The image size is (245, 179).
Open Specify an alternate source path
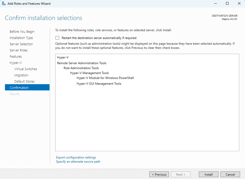point(78,162)
